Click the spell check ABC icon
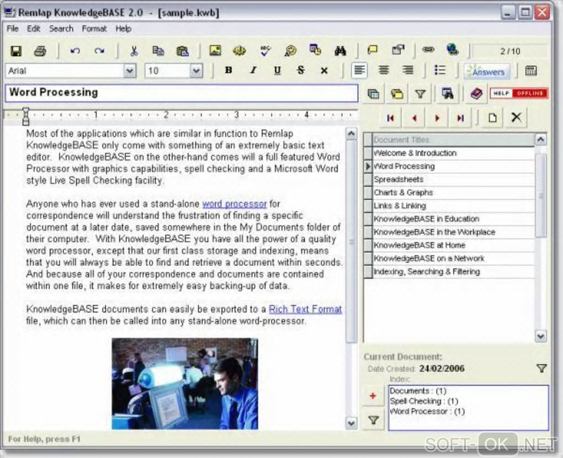 coord(265,51)
